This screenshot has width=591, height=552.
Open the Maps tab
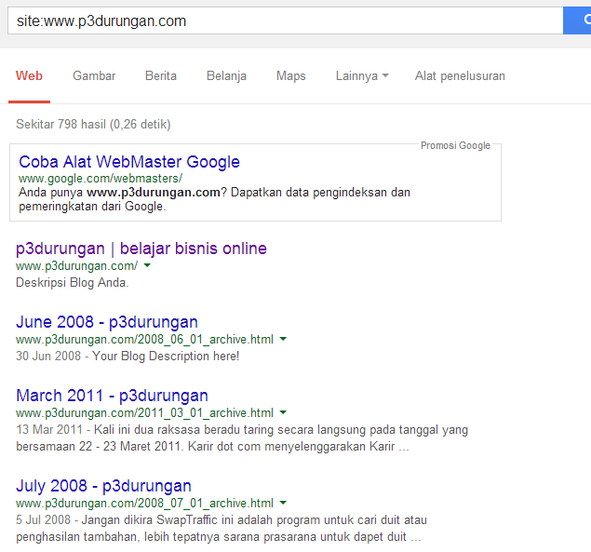291,75
